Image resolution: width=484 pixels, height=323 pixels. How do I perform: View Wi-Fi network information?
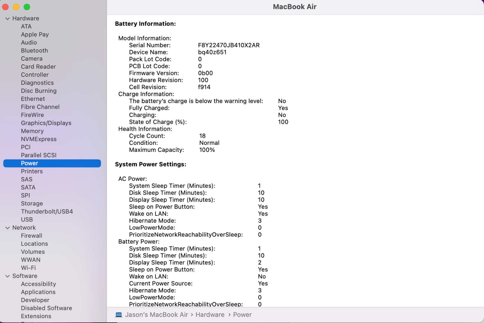(x=28, y=268)
